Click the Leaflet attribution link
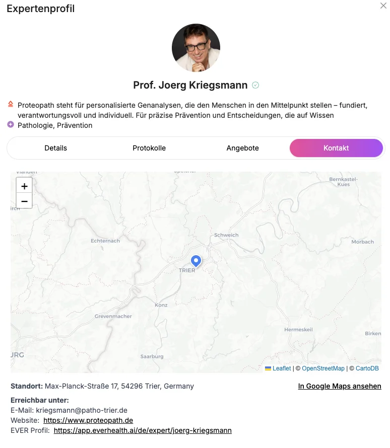 tap(282, 368)
